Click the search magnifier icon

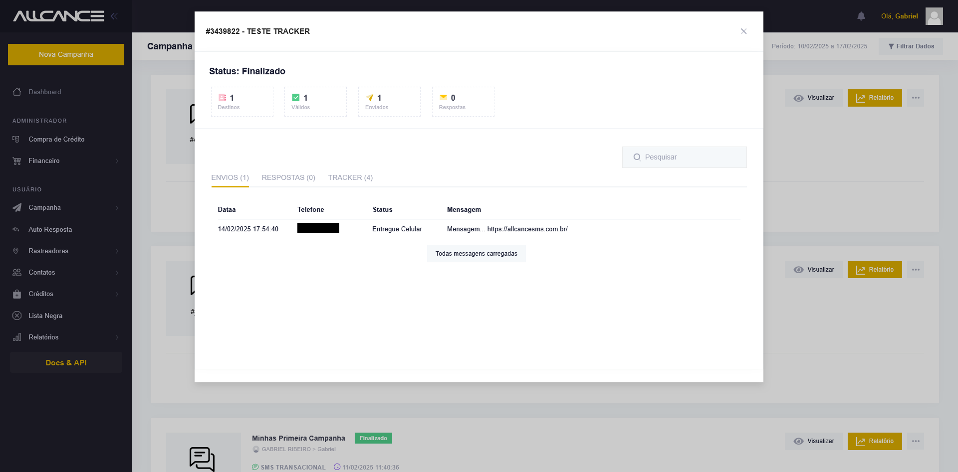tap(637, 157)
